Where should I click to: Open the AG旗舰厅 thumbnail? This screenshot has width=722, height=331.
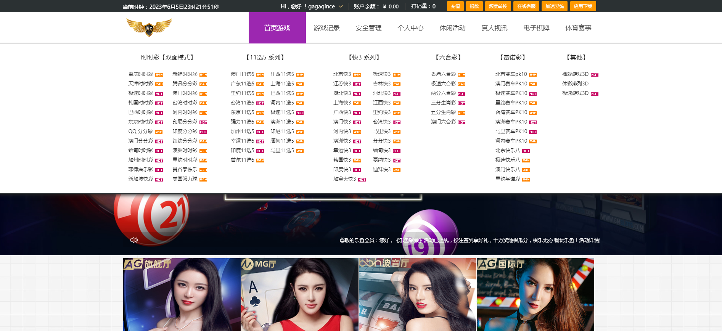point(182,294)
